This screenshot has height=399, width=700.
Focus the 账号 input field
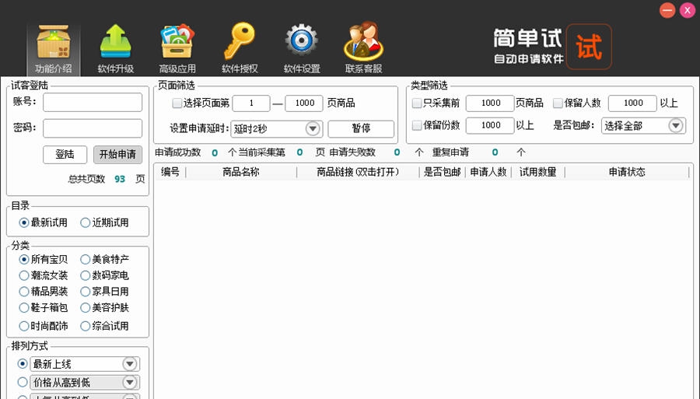coord(93,102)
